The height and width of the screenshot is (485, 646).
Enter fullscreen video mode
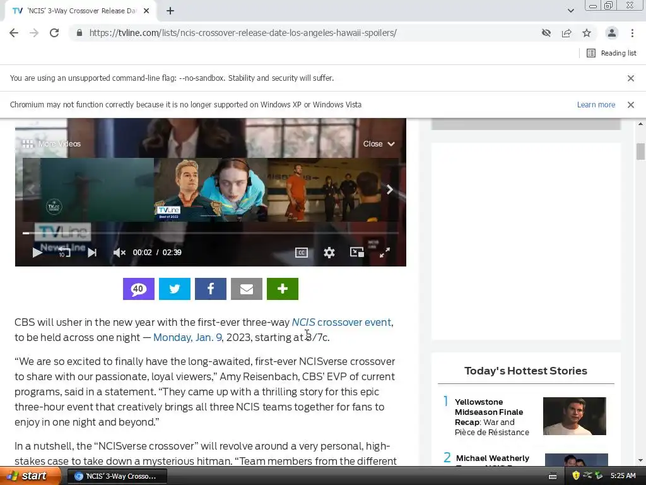pos(385,253)
